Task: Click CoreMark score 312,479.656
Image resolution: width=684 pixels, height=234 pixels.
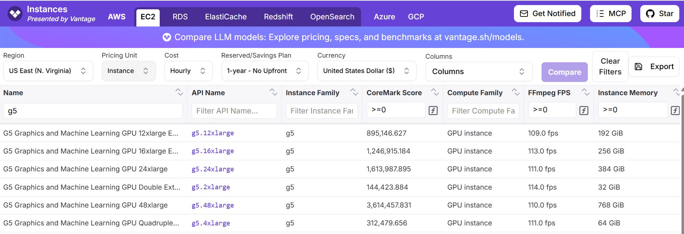Action: pos(387,223)
